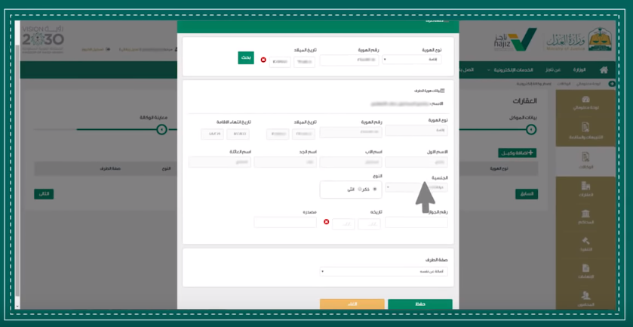Click the home icon in navigation bar
This screenshot has width=633, height=327.
point(604,70)
